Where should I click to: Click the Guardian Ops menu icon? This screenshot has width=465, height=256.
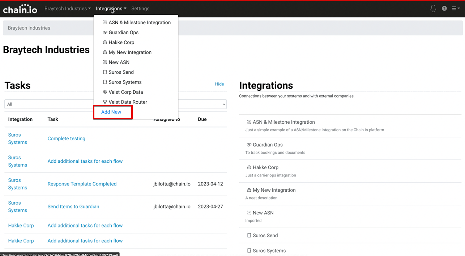105,33
